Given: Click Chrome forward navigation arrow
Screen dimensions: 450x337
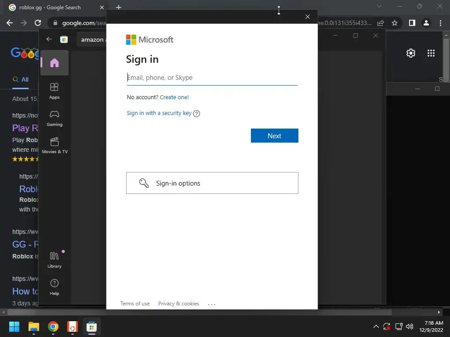Looking at the screenshot, I should [24, 23].
